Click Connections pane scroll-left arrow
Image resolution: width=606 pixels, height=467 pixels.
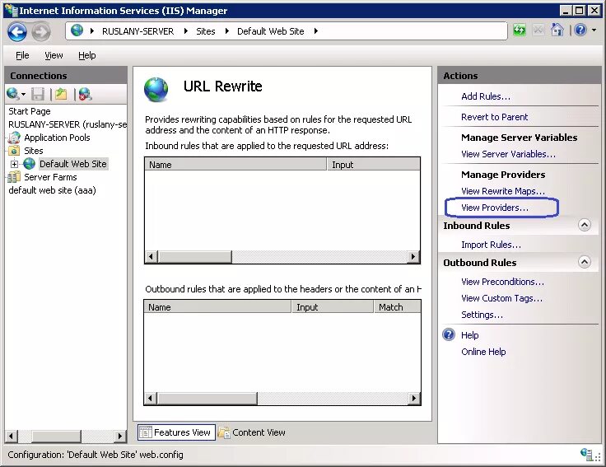point(12,436)
